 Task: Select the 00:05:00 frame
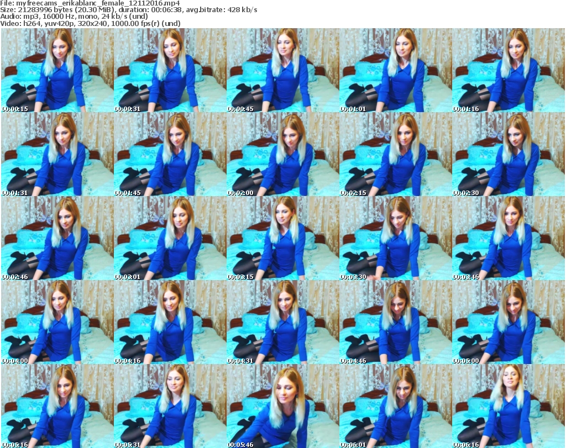tap(509, 322)
